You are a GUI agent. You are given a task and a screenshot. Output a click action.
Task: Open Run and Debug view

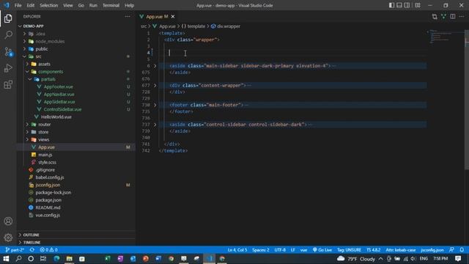click(8, 68)
